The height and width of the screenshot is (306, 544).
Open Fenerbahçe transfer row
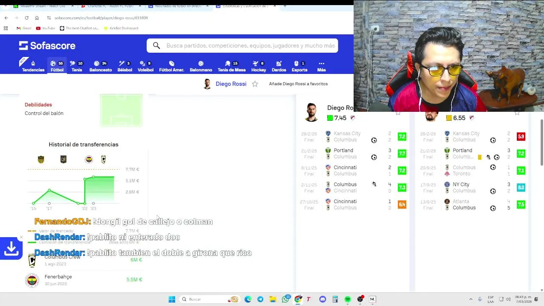[x=84, y=280]
